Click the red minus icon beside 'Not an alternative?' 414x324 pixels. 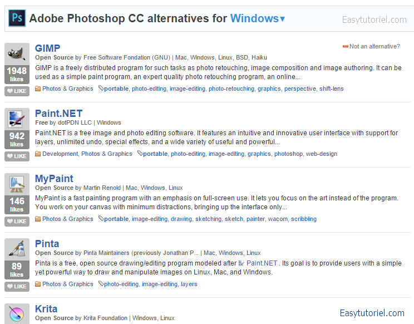tap(346, 46)
